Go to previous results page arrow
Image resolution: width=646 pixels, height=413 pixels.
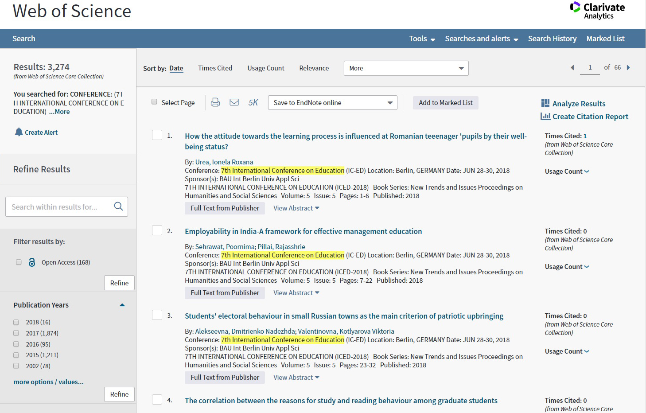coord(572,67)
